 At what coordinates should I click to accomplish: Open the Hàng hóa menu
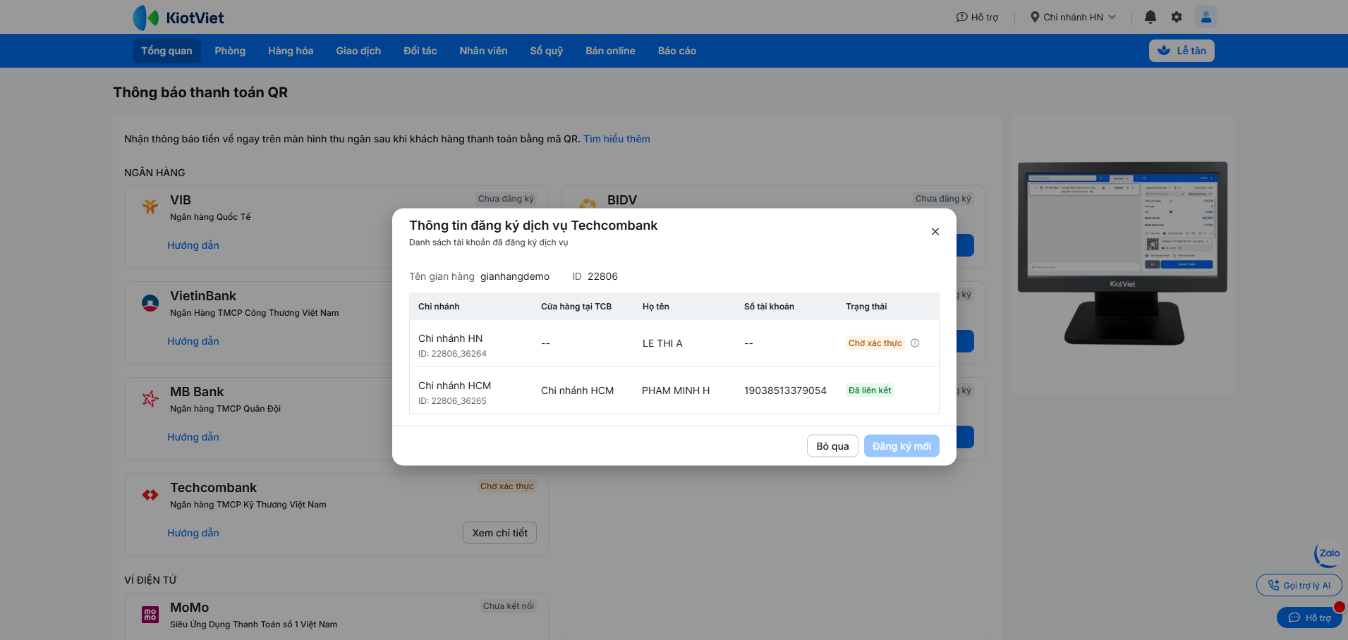pos(290,51)
